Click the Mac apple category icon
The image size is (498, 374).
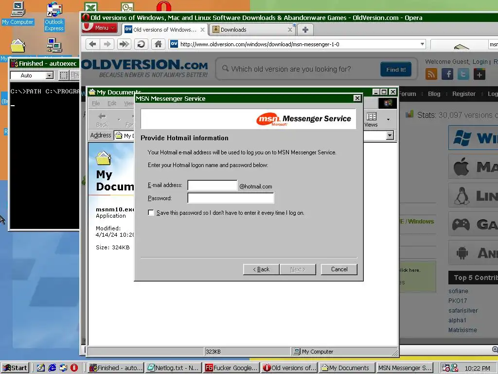pos(461,167)
